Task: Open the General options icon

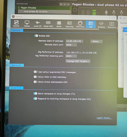Action: 16,24
